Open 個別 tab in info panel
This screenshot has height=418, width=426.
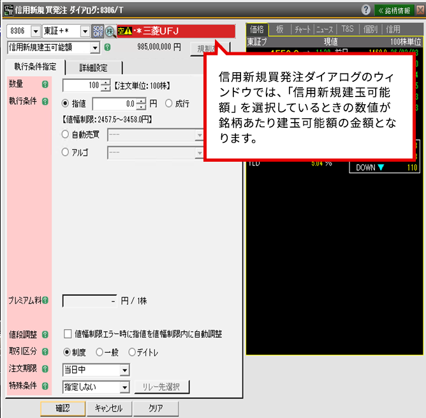371,29
